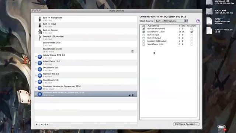Sort by Audio Device column header
236x133 pixels.
click(x=162, y=26)
